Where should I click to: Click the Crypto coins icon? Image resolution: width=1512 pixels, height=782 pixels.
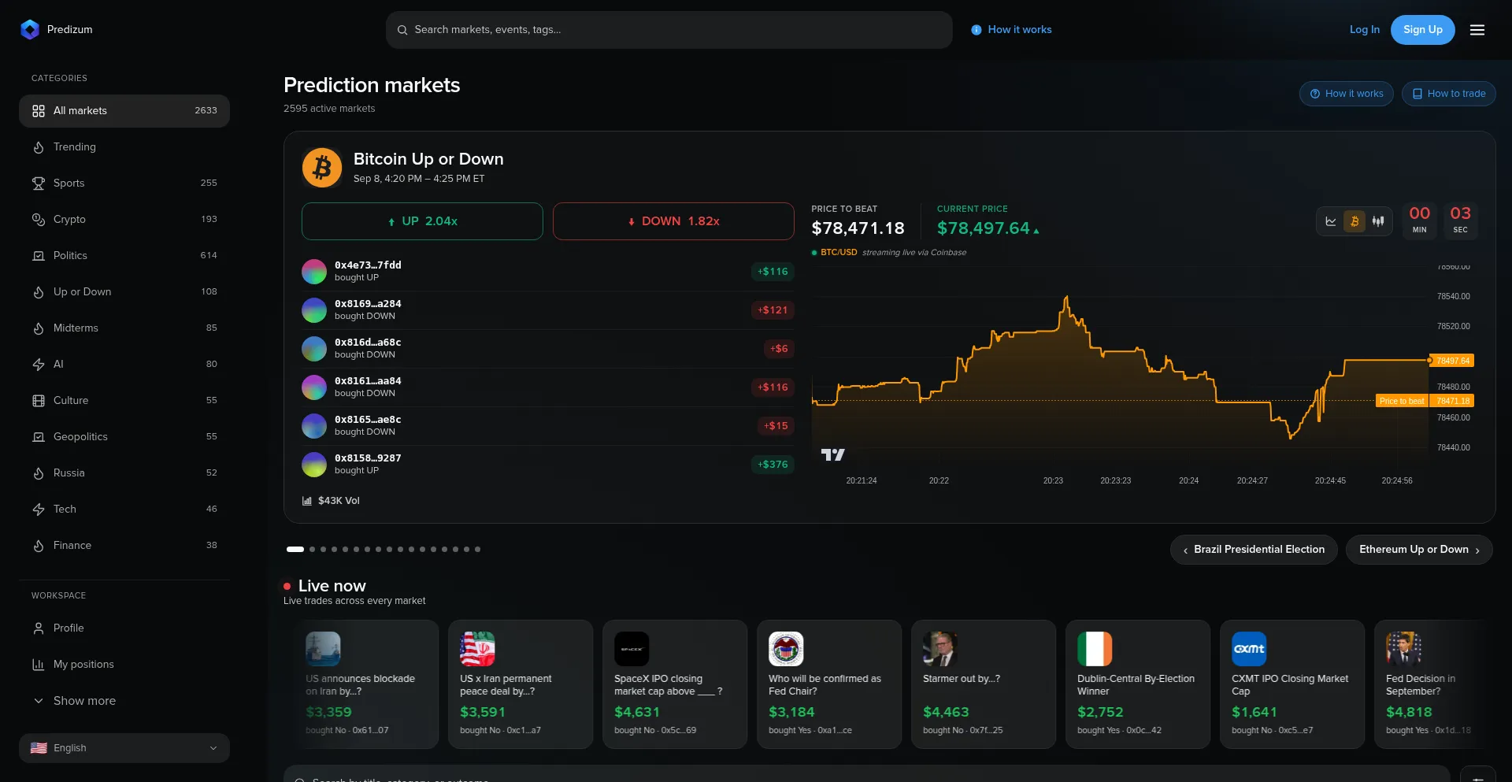(x=39, y=220)
